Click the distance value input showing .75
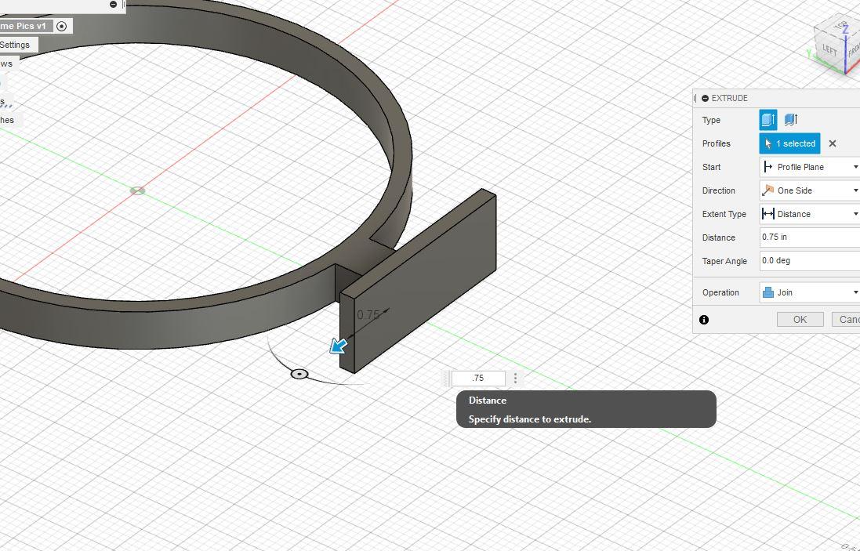The height and width of the screenshot is (551, 860). pos(478,378)
